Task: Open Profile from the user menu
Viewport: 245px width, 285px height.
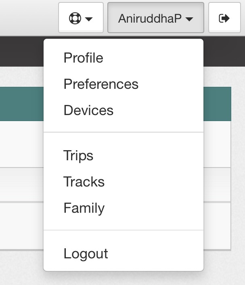Action: click(x=83, y=58)
